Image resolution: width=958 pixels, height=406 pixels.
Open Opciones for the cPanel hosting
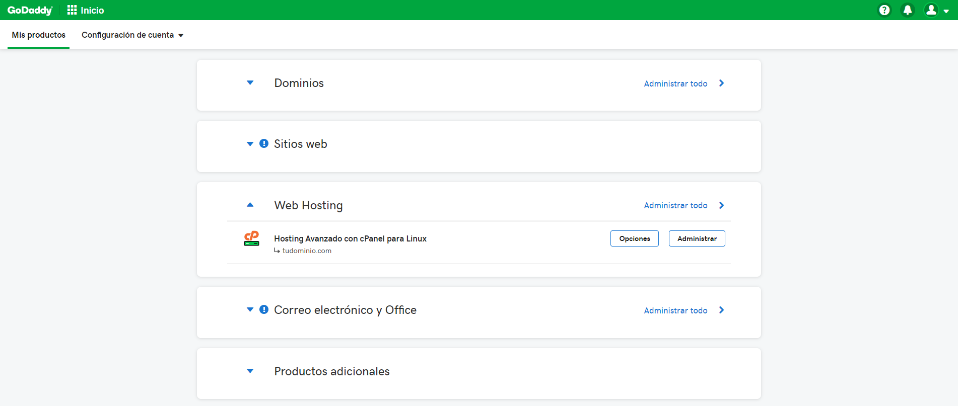click(x=634, y=238)
